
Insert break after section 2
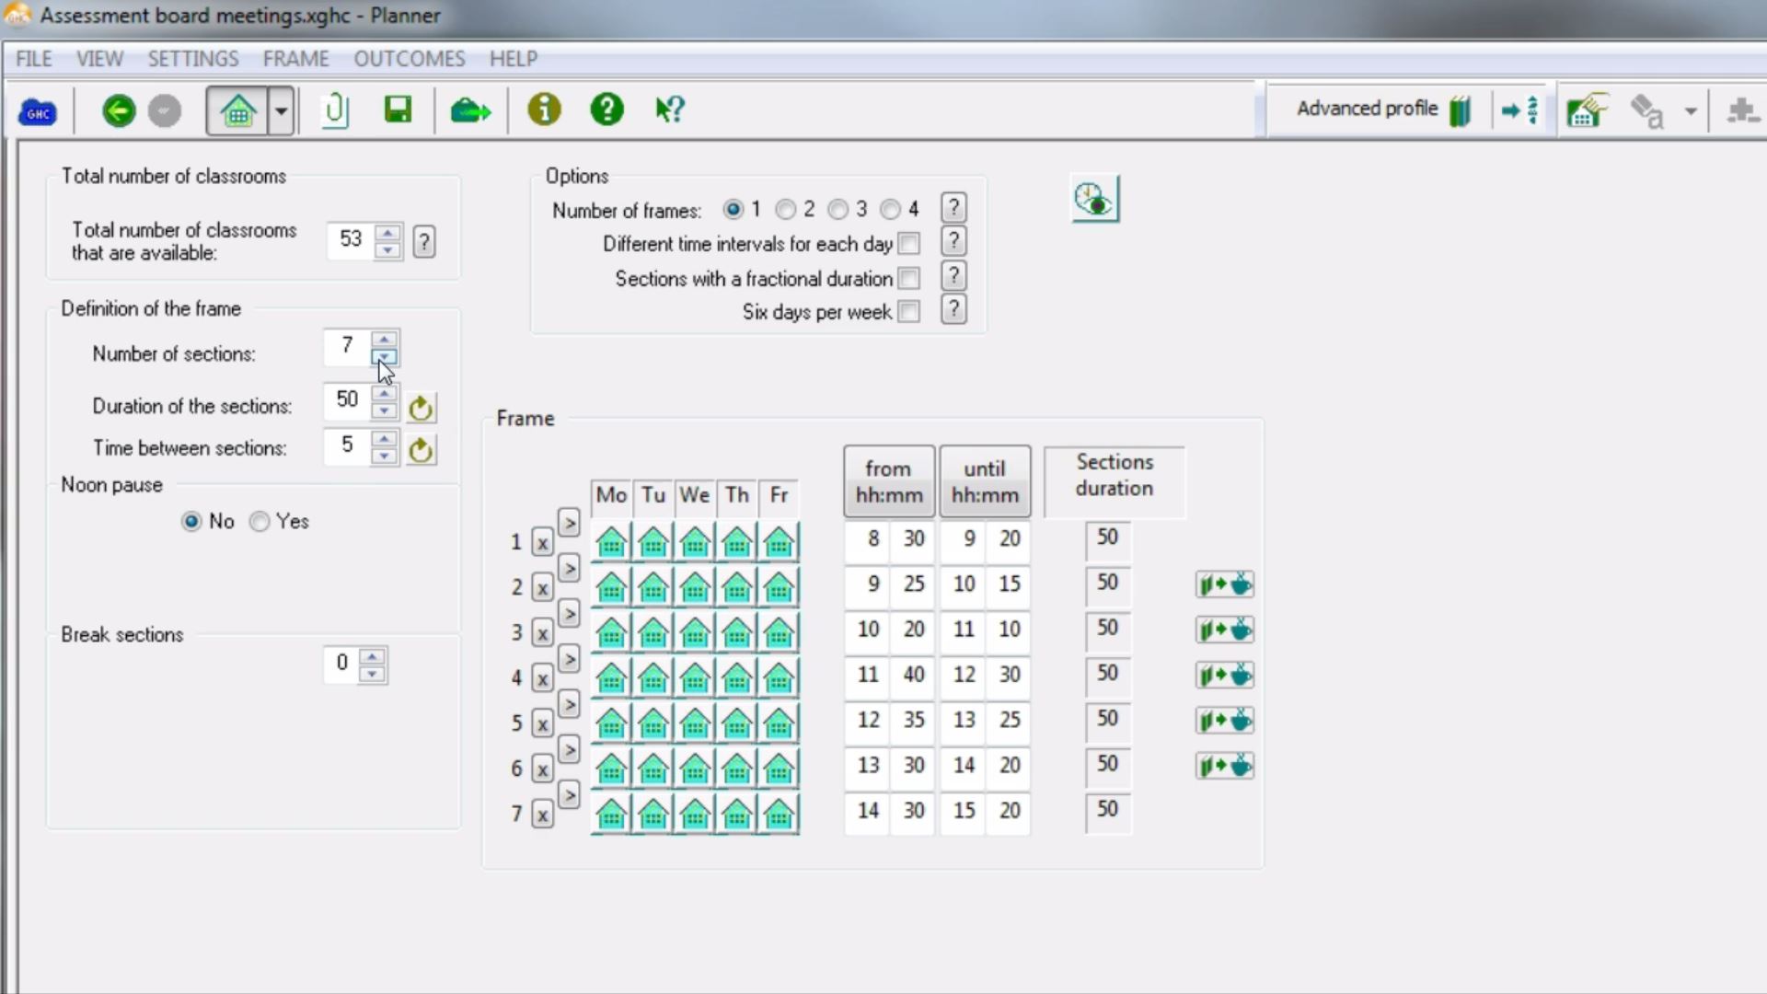[x=1224, y=584]
